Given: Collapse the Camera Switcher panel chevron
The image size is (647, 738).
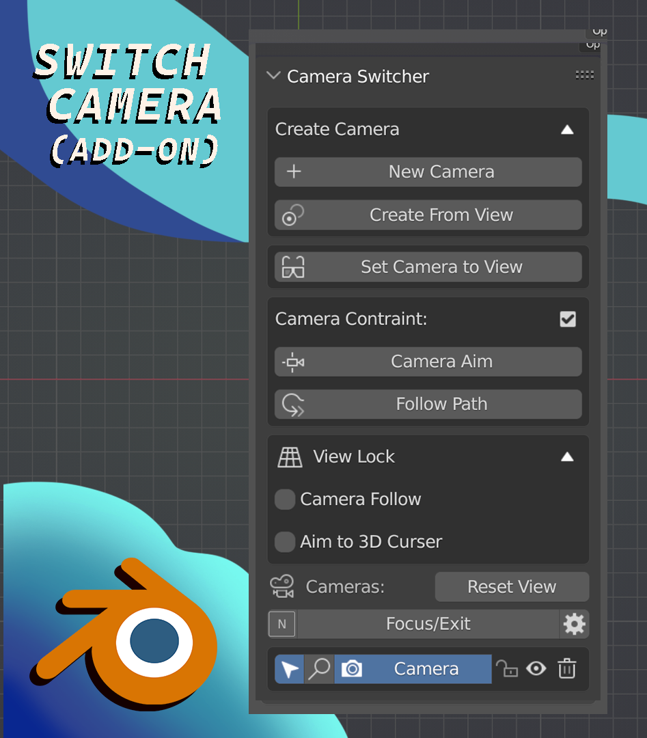Looking at the screenshot, I should (273, 75).
